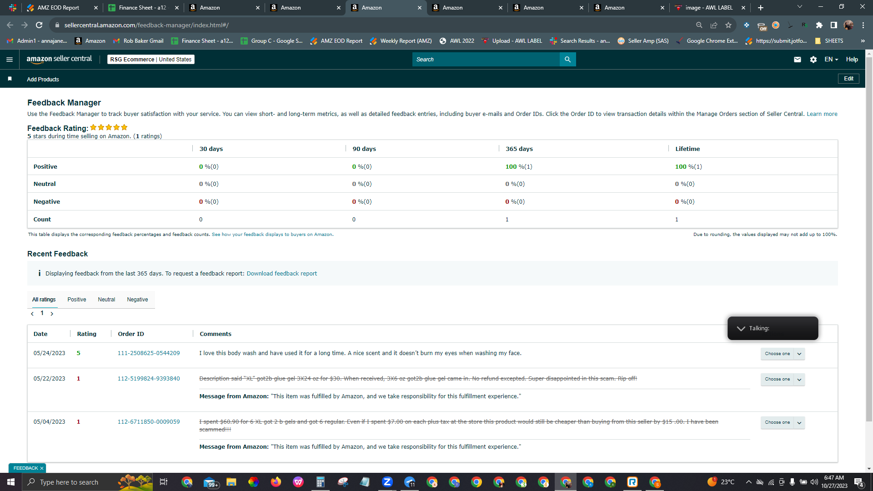873x491 pixels.
Task: Go to previous feedback page arrow
Action: coord(32,314)
